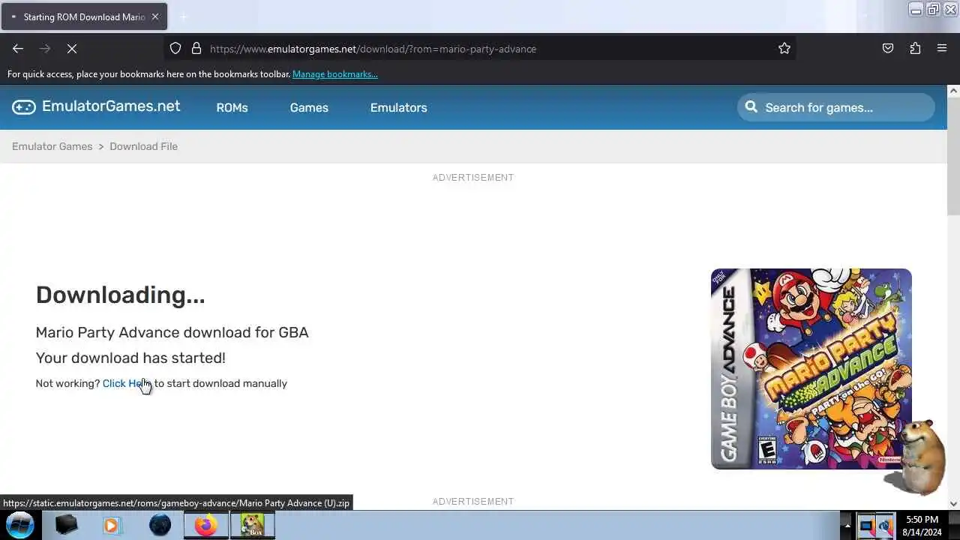Show hidden system tray icons
The width and height of the screenshot is (960, 540).
coord(847,526)
